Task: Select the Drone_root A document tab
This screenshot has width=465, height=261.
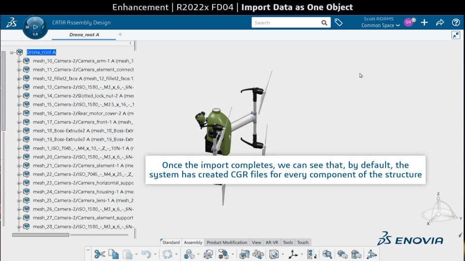Action: point(84,35)
